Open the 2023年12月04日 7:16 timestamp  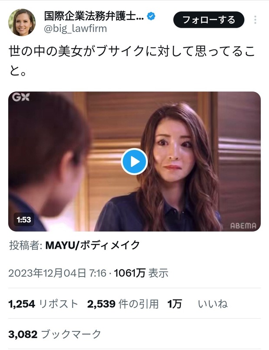point(57,273)
